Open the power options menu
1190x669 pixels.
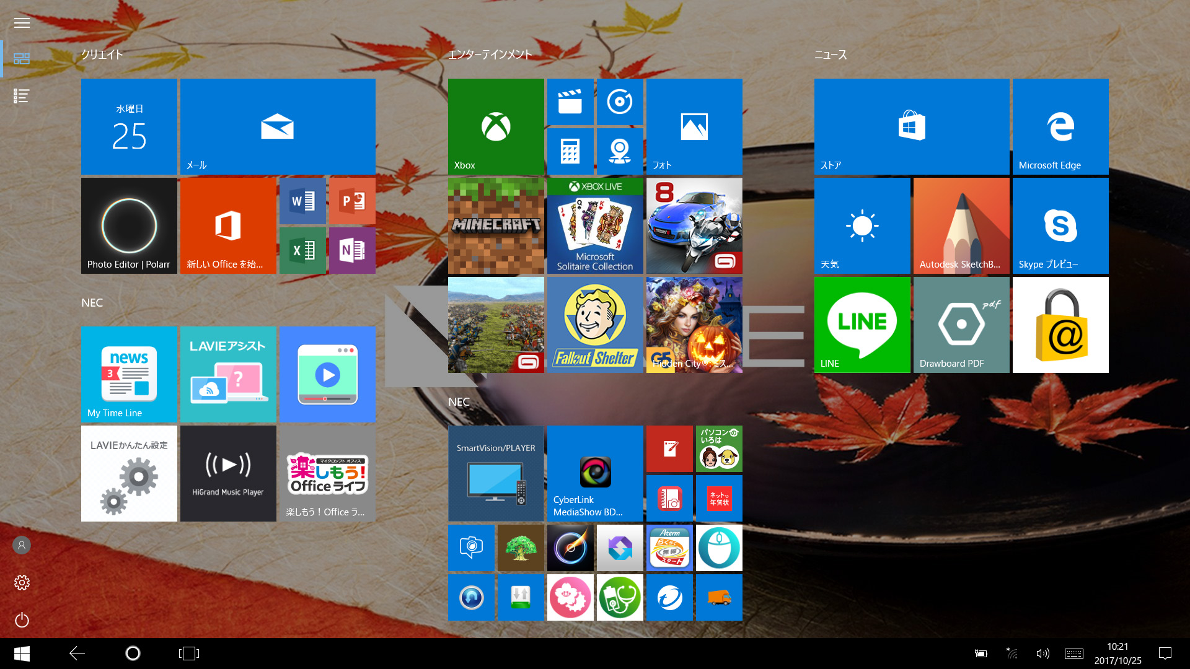[22, 619]
